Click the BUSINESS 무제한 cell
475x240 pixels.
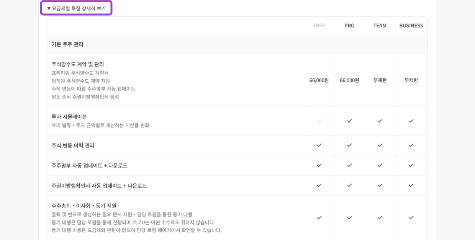click(411, 80)
